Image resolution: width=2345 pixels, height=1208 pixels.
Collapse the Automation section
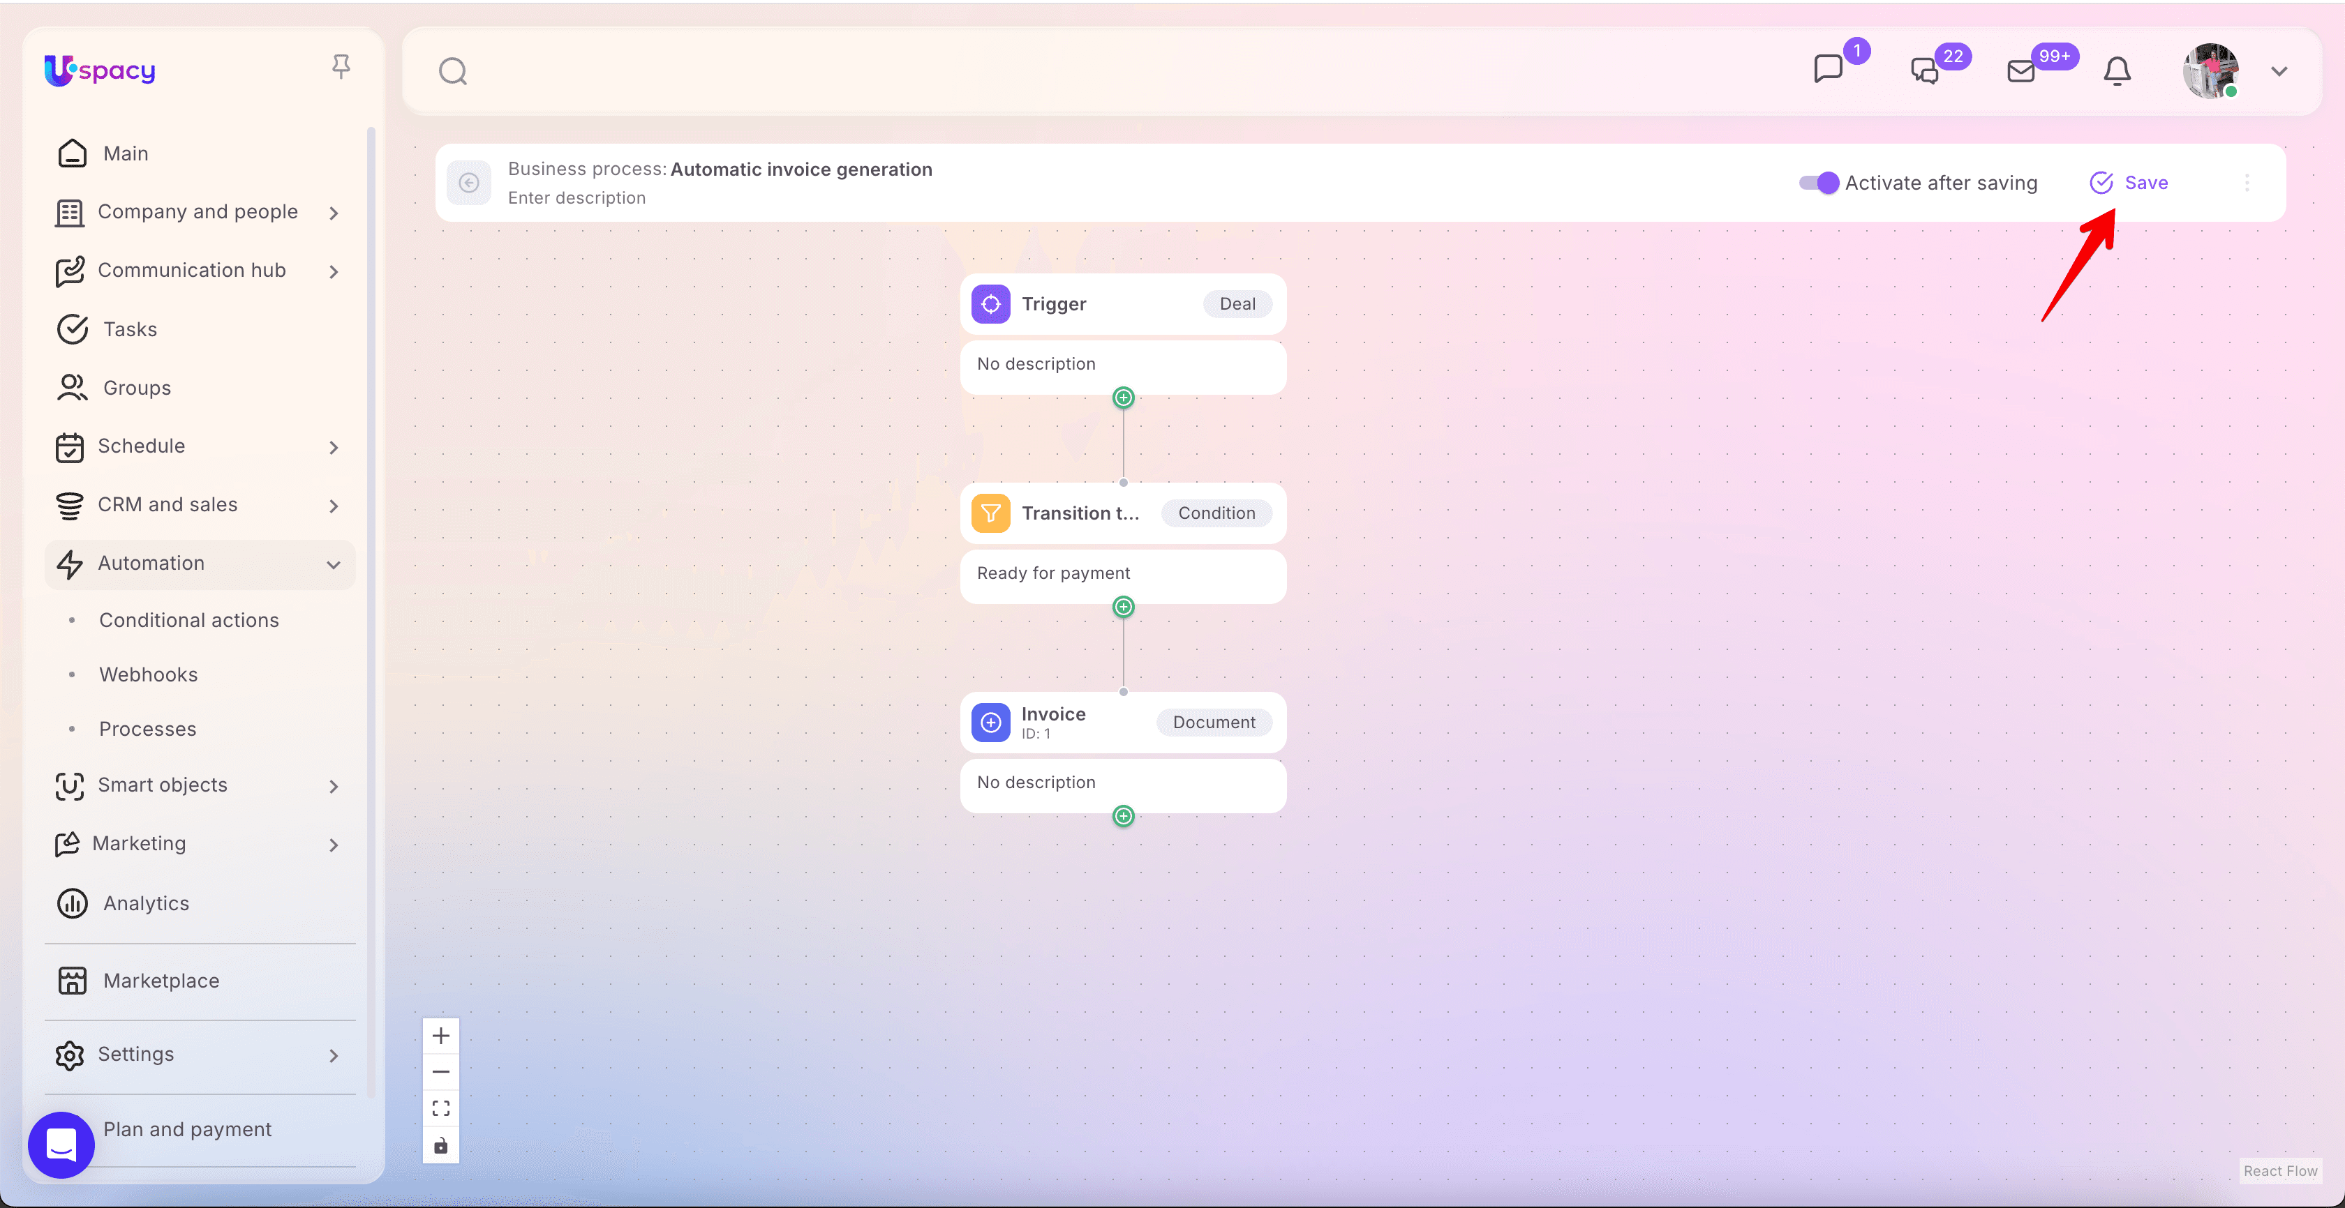click(x=200, y=563)
